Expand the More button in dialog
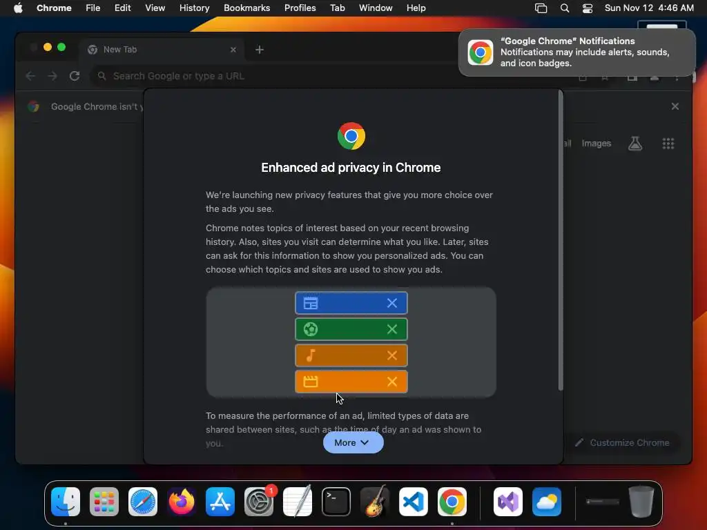The width and height of the screenshot is (707, 530). click(353, 442)
